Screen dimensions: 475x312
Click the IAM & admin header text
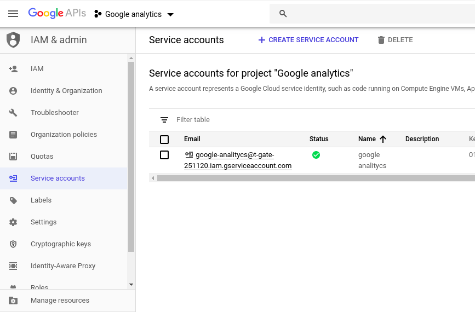pyautogui.click(x=59, y=40)
